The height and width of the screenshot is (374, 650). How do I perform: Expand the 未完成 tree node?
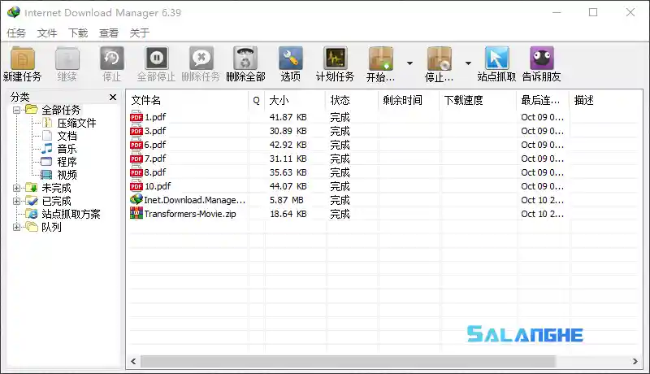[x=16, y=189]
